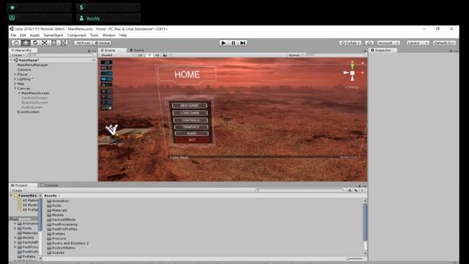Open the Project panel Create dropdown
This screenshot has width=469, height=264.
(x=18, y=191)
